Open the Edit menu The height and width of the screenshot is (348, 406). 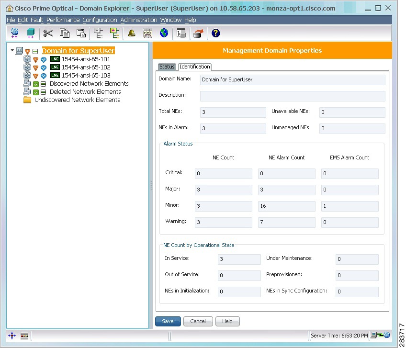click(x=23, y=20)
